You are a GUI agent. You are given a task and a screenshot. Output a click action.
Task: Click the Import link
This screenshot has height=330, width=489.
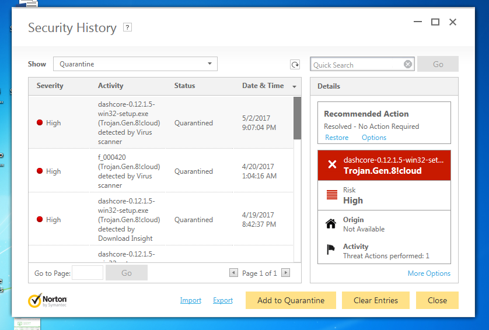191,300
